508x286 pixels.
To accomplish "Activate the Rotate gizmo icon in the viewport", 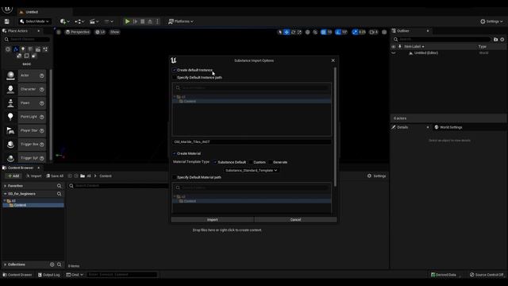I will (293, 32).
